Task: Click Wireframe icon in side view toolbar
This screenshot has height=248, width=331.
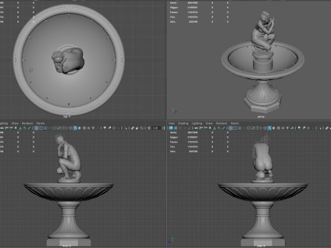Action: click(265, 128)
